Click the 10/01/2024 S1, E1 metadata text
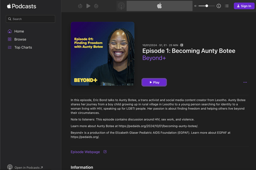 [160, 45]
